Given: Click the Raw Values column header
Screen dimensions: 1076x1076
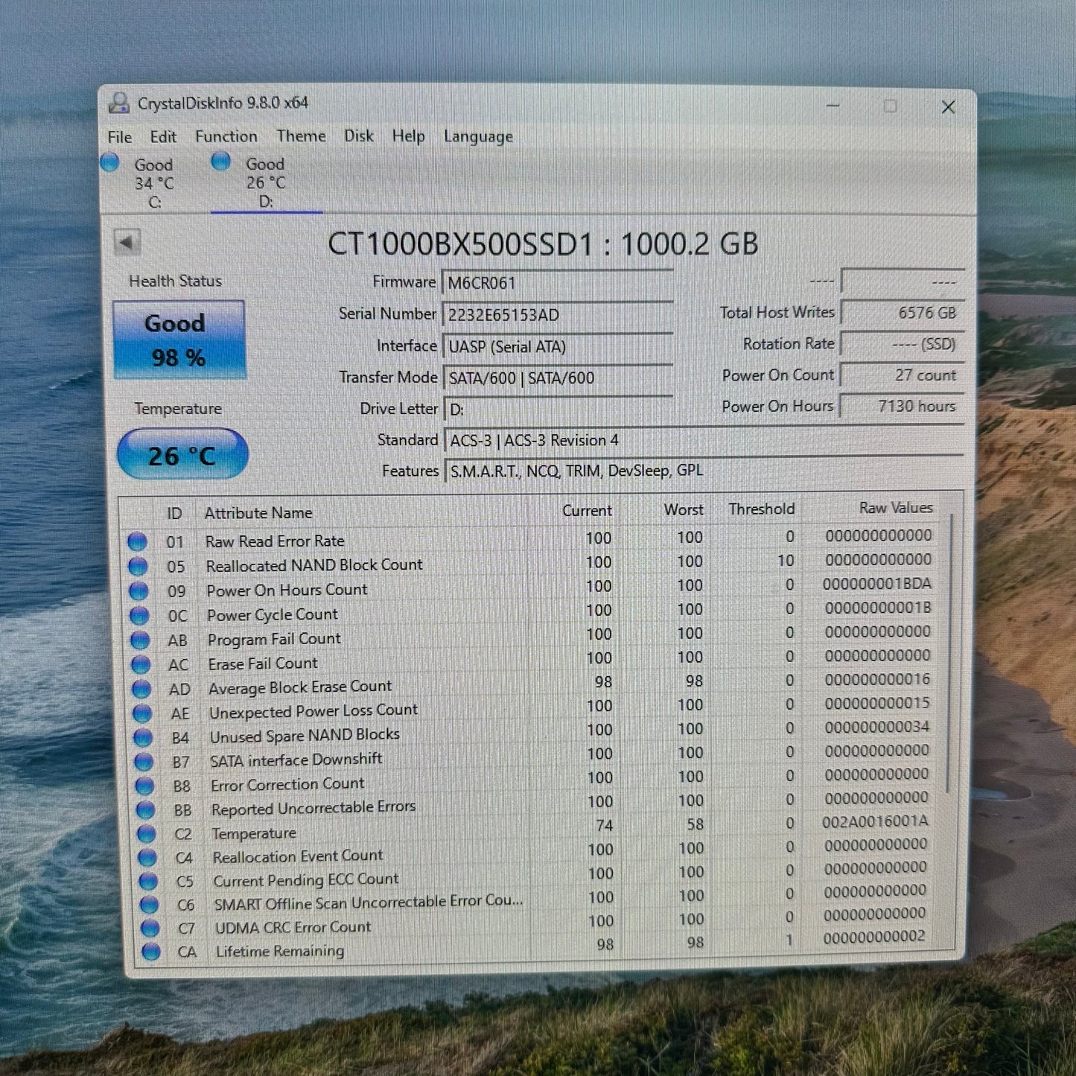Looking at the screenshot, I should [896, 508].
